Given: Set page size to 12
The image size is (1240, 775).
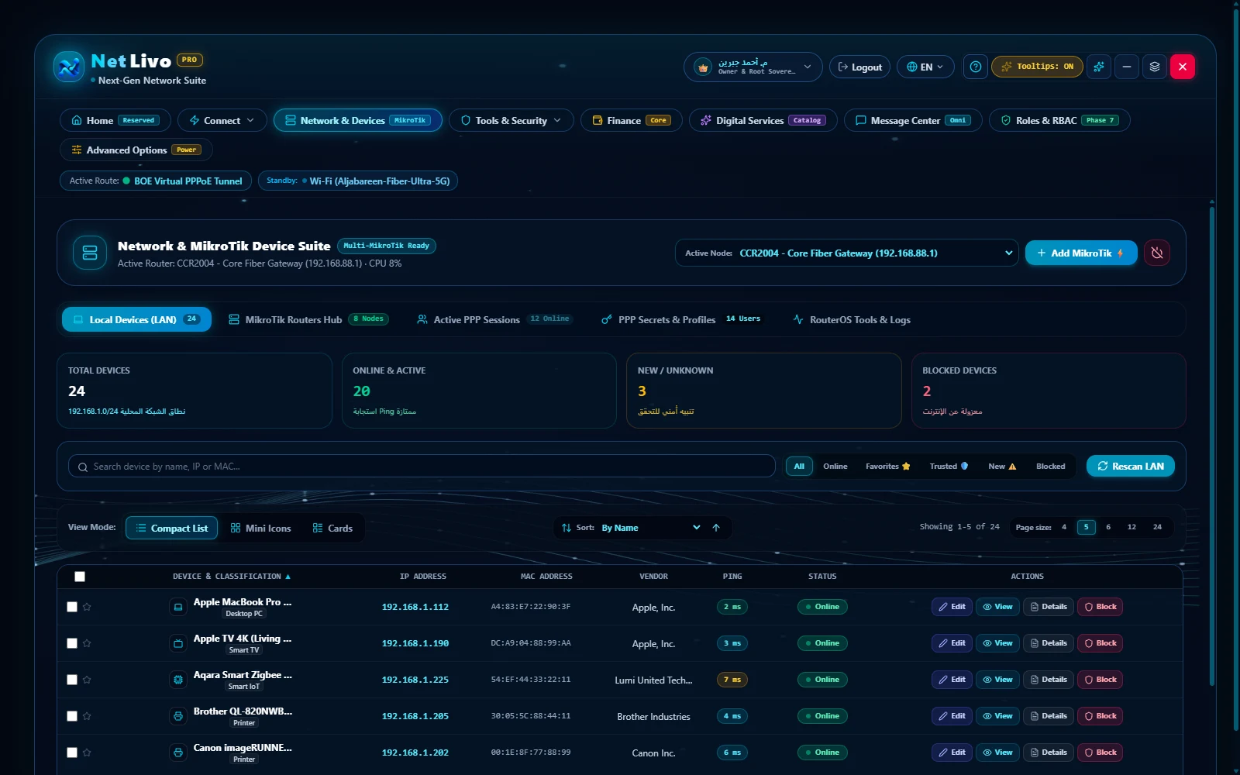Looking at the screenshot, I should point(1131,527).
